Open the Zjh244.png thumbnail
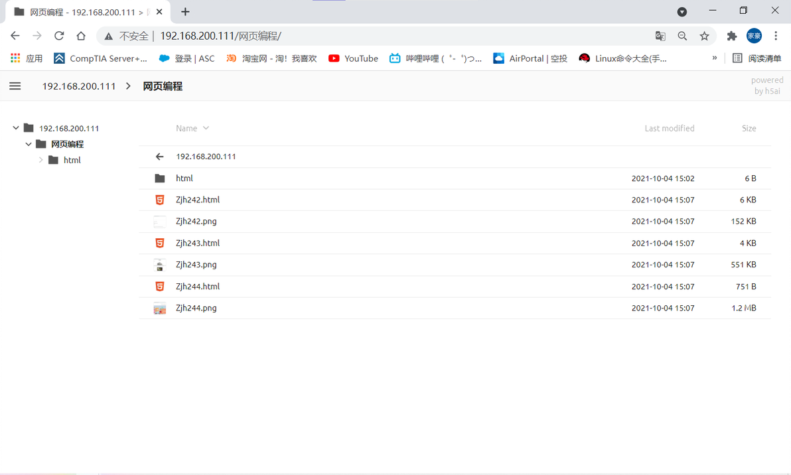Screen dimensions: 791x475 (159, 308)
